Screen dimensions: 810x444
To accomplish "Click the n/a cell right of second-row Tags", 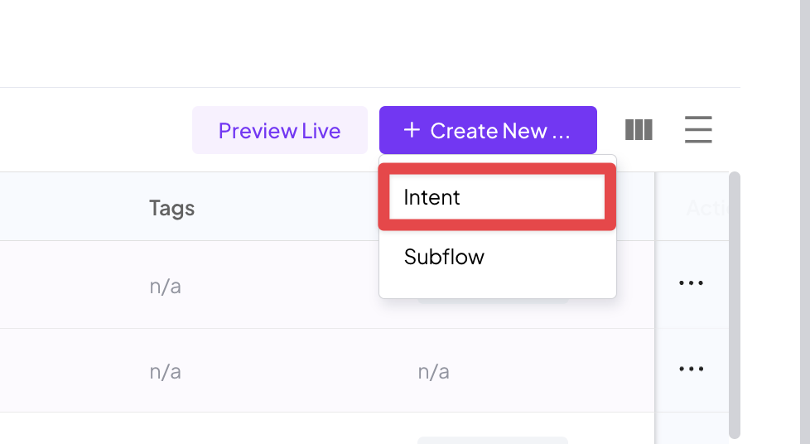I will 433,372.
